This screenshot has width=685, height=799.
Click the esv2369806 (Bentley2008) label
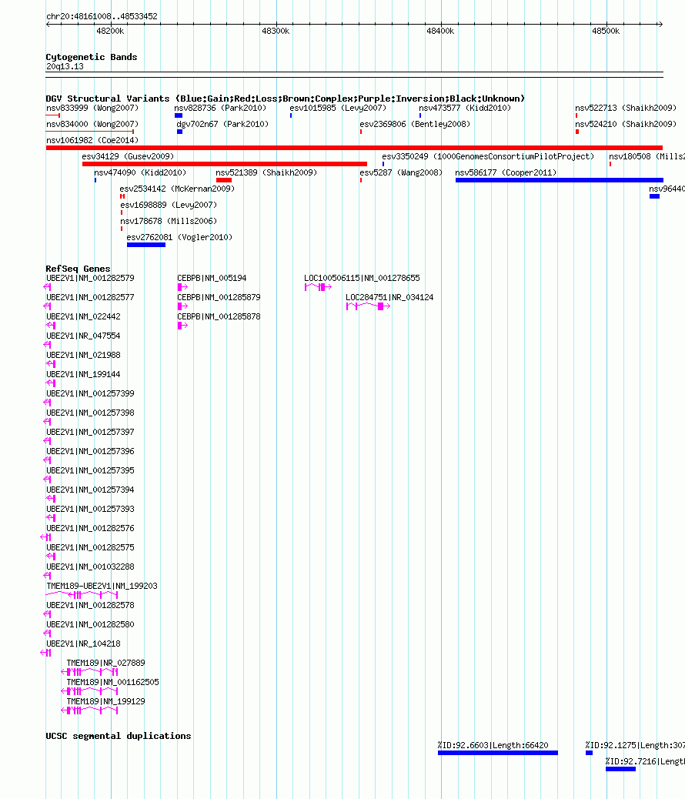(x=415, y=125)
